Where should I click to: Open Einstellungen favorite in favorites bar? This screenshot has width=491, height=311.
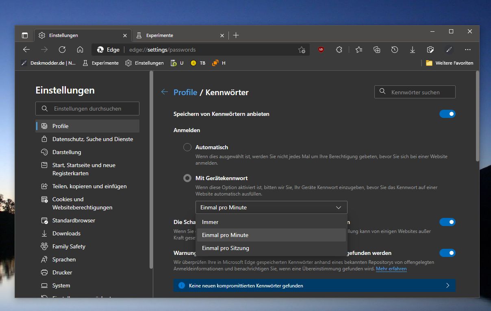pyautogui.click(x=144, y=63)
